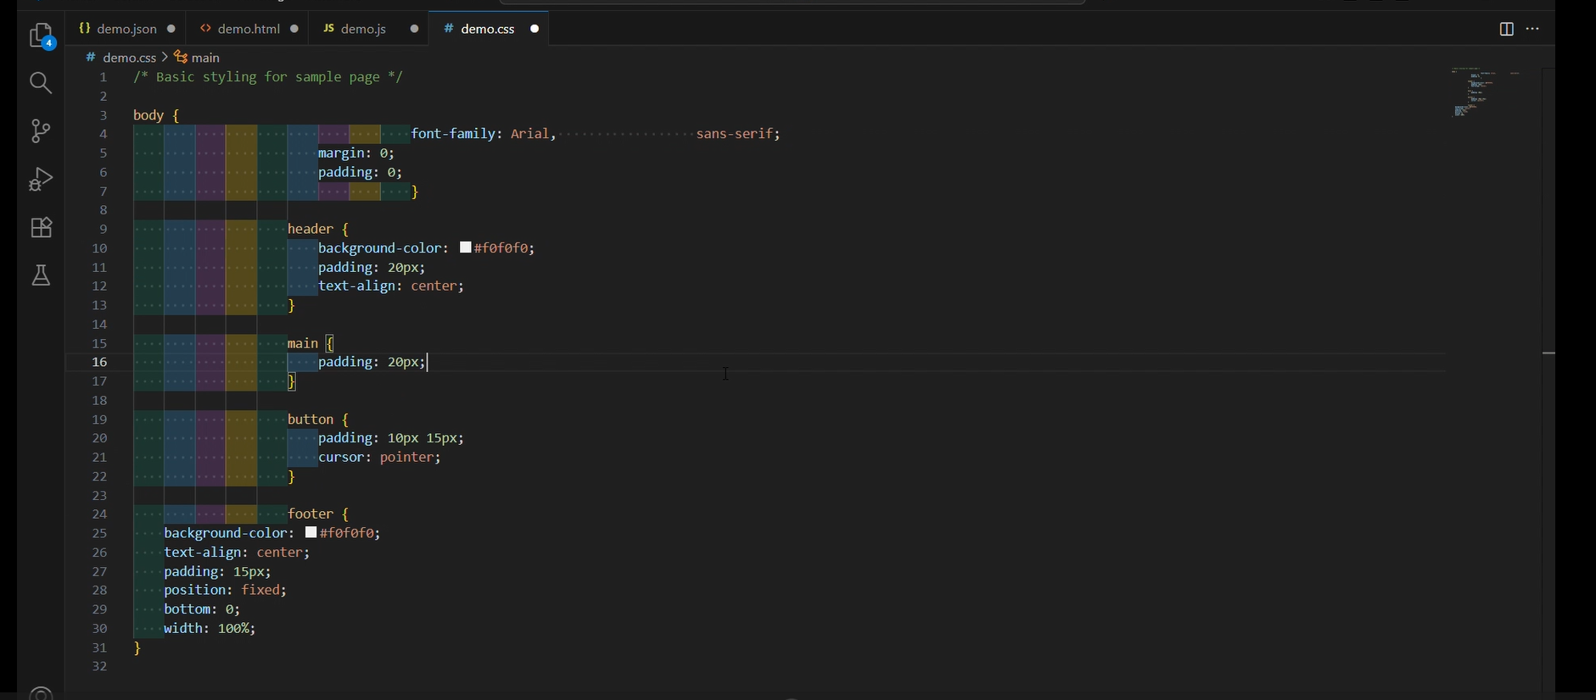Viewport: 1596px width, 700px height.
Task: Click the header background-color swatch
Action: tap(466, 248)
